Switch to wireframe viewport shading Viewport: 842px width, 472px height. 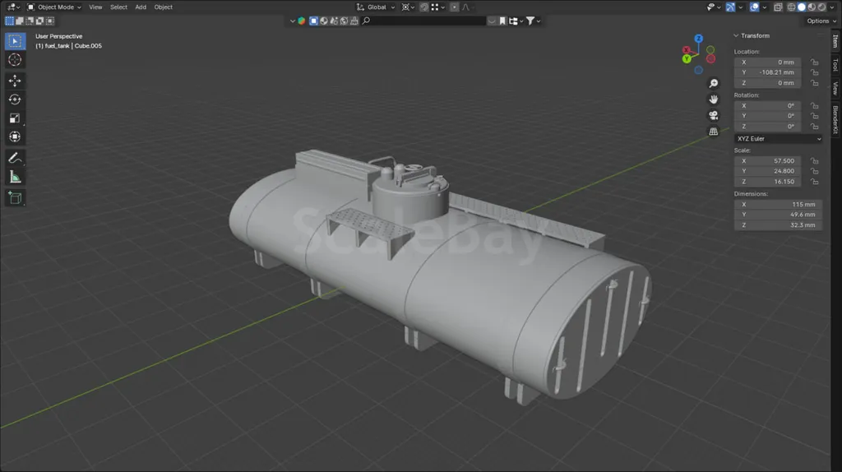click(792, 7)
